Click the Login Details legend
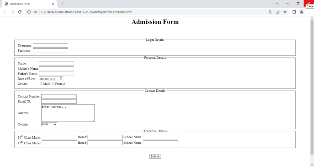 click(x=155, y=40)
